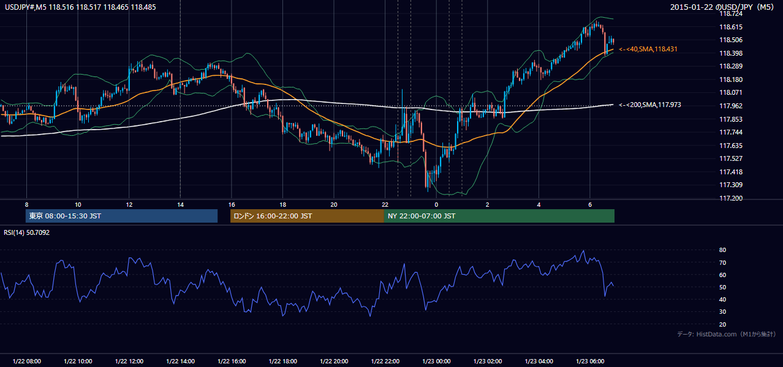Image resolution: width=783 pixels, height=367 pixels.
Task: Click price level 117.962 on the price axis
Action: [x=730, y=106]
